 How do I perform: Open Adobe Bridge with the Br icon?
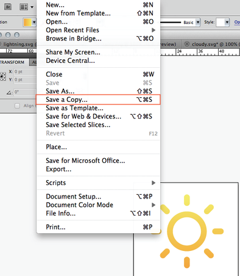(8, 7)
